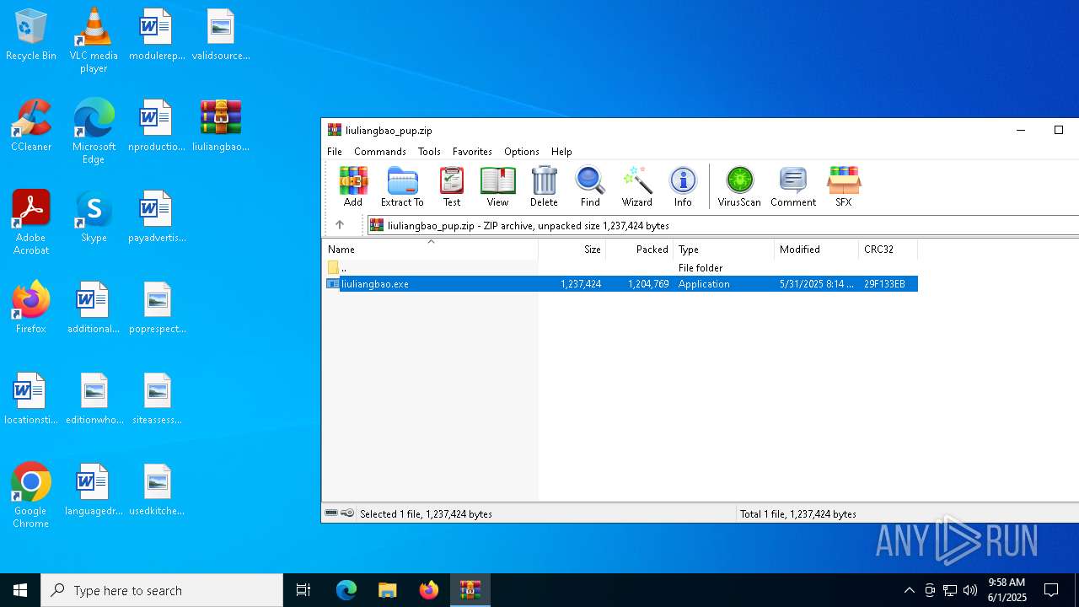Show archive Info
Viewport: 1079px width, 607px height.
[x=683, y=186]
